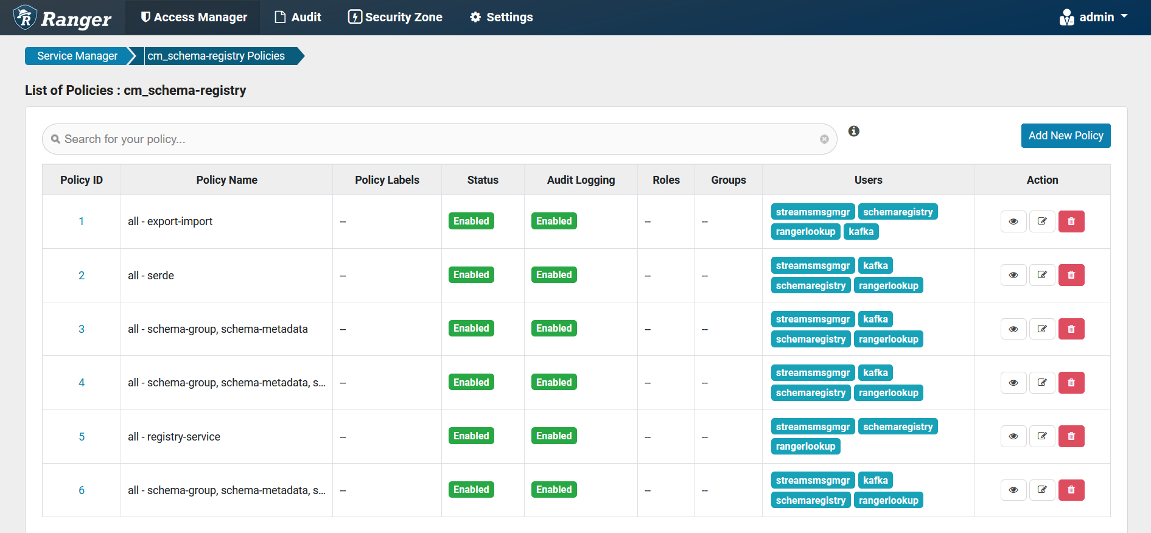Delete the all - export-import policy
This screenshot has height=533, width=1151.
click(1071, 221)
